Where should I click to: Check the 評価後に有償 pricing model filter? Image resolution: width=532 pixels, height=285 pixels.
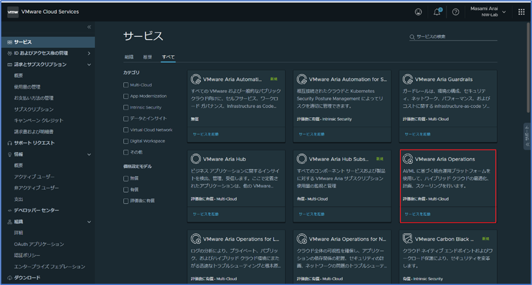pyautogui.click(x=126, y=201)
